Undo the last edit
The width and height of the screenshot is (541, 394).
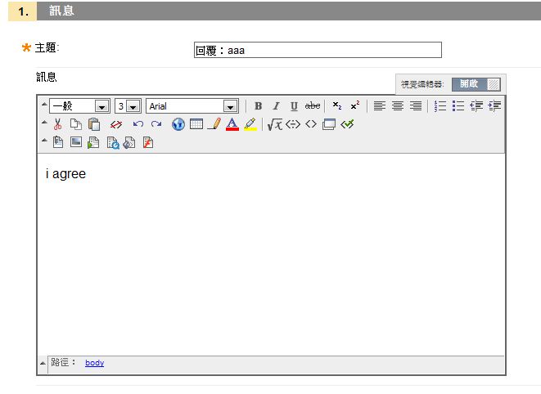coord(138,124)
